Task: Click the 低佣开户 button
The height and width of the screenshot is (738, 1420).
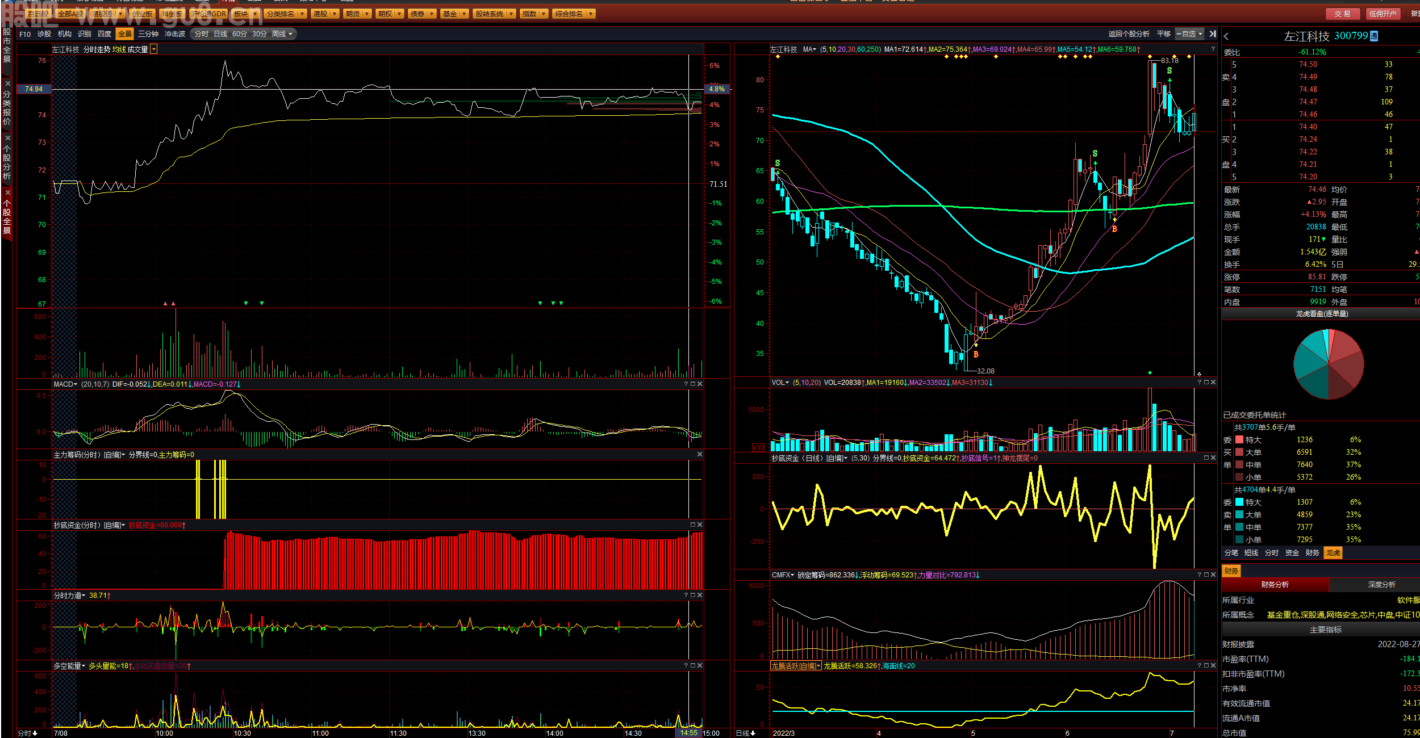Action: [1383, 14]
